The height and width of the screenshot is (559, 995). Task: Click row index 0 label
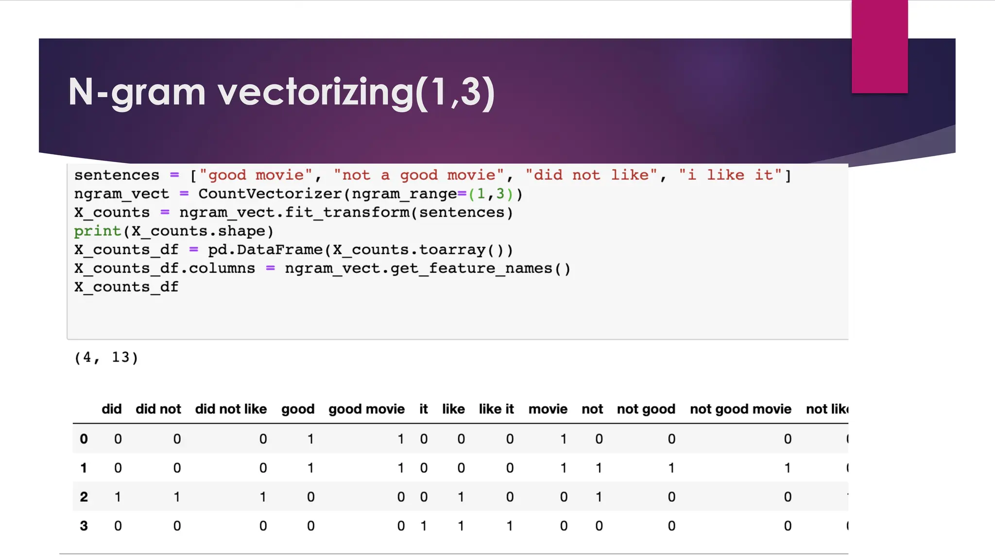tap(84, 439)
